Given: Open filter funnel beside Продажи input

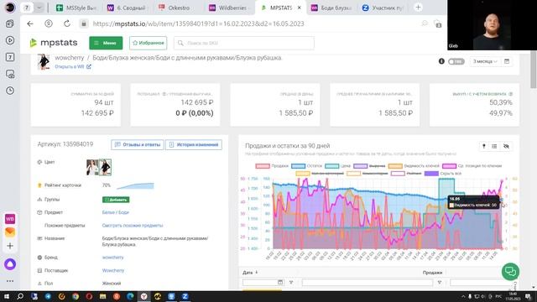Looking at the screenshot, I should click(439, 282).
